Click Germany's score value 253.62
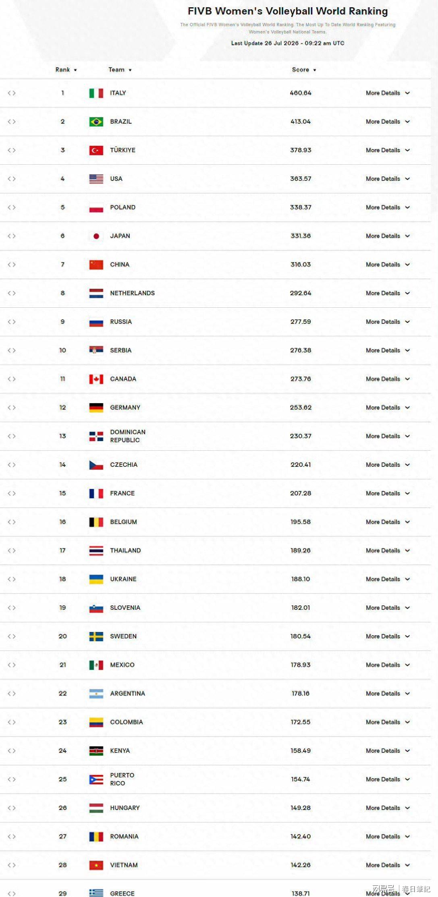This screenshot has width=438, height=897. click(x=301, y=408)
